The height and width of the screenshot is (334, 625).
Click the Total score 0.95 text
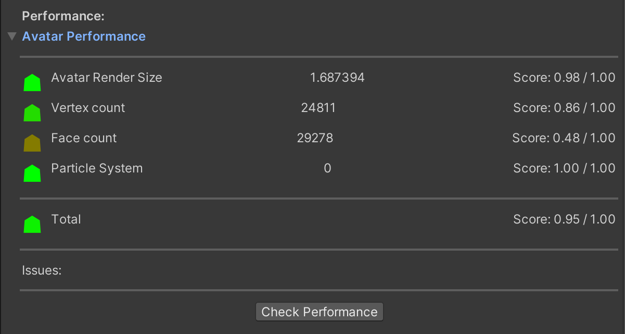tap(564, 219)
